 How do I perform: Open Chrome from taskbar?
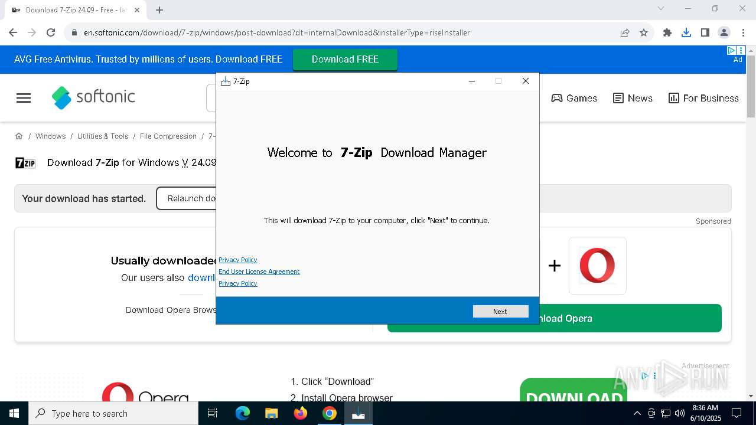[x=330, y=413]
